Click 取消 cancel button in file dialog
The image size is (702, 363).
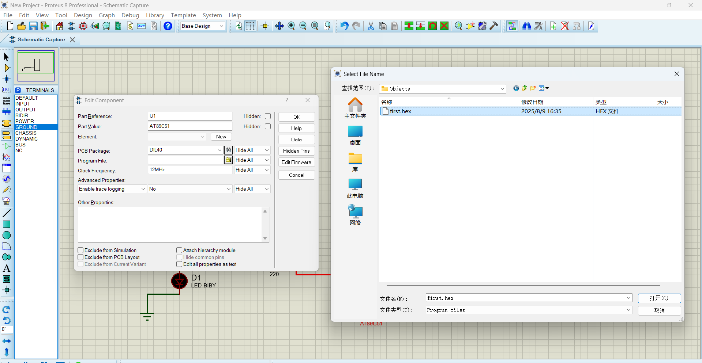coord(659,310)
